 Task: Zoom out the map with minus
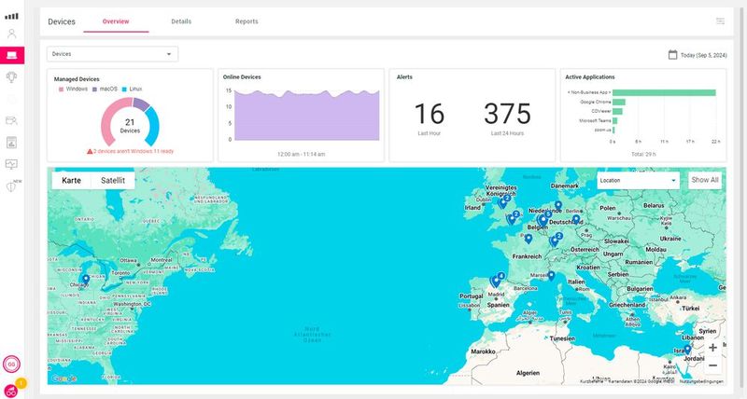712,365
